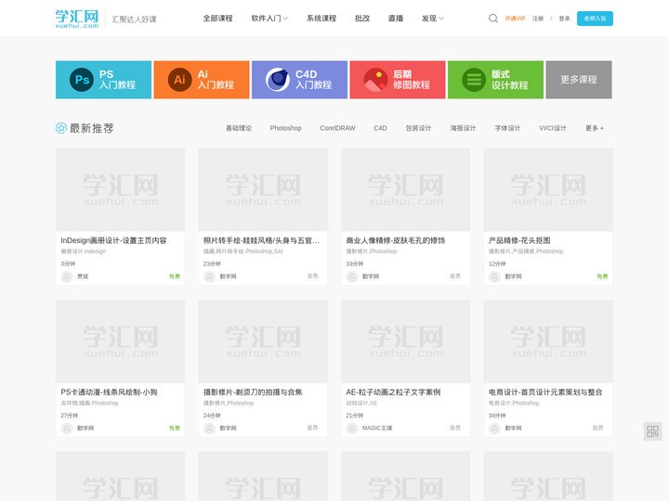Click the avatar icon on 摄影修片-剃须刀 card
This screenshot has width=669, height=501.
tap(209, 429)
